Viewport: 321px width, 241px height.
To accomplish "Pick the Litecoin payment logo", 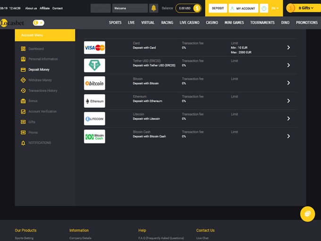I will (x=94, y=119).
